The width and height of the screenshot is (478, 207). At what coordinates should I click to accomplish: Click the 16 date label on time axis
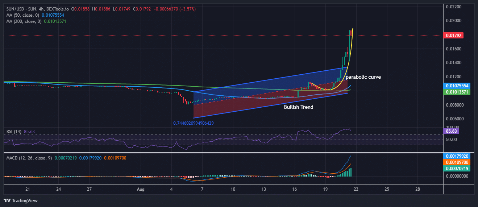pyautogui.click(x=295, y=189)
